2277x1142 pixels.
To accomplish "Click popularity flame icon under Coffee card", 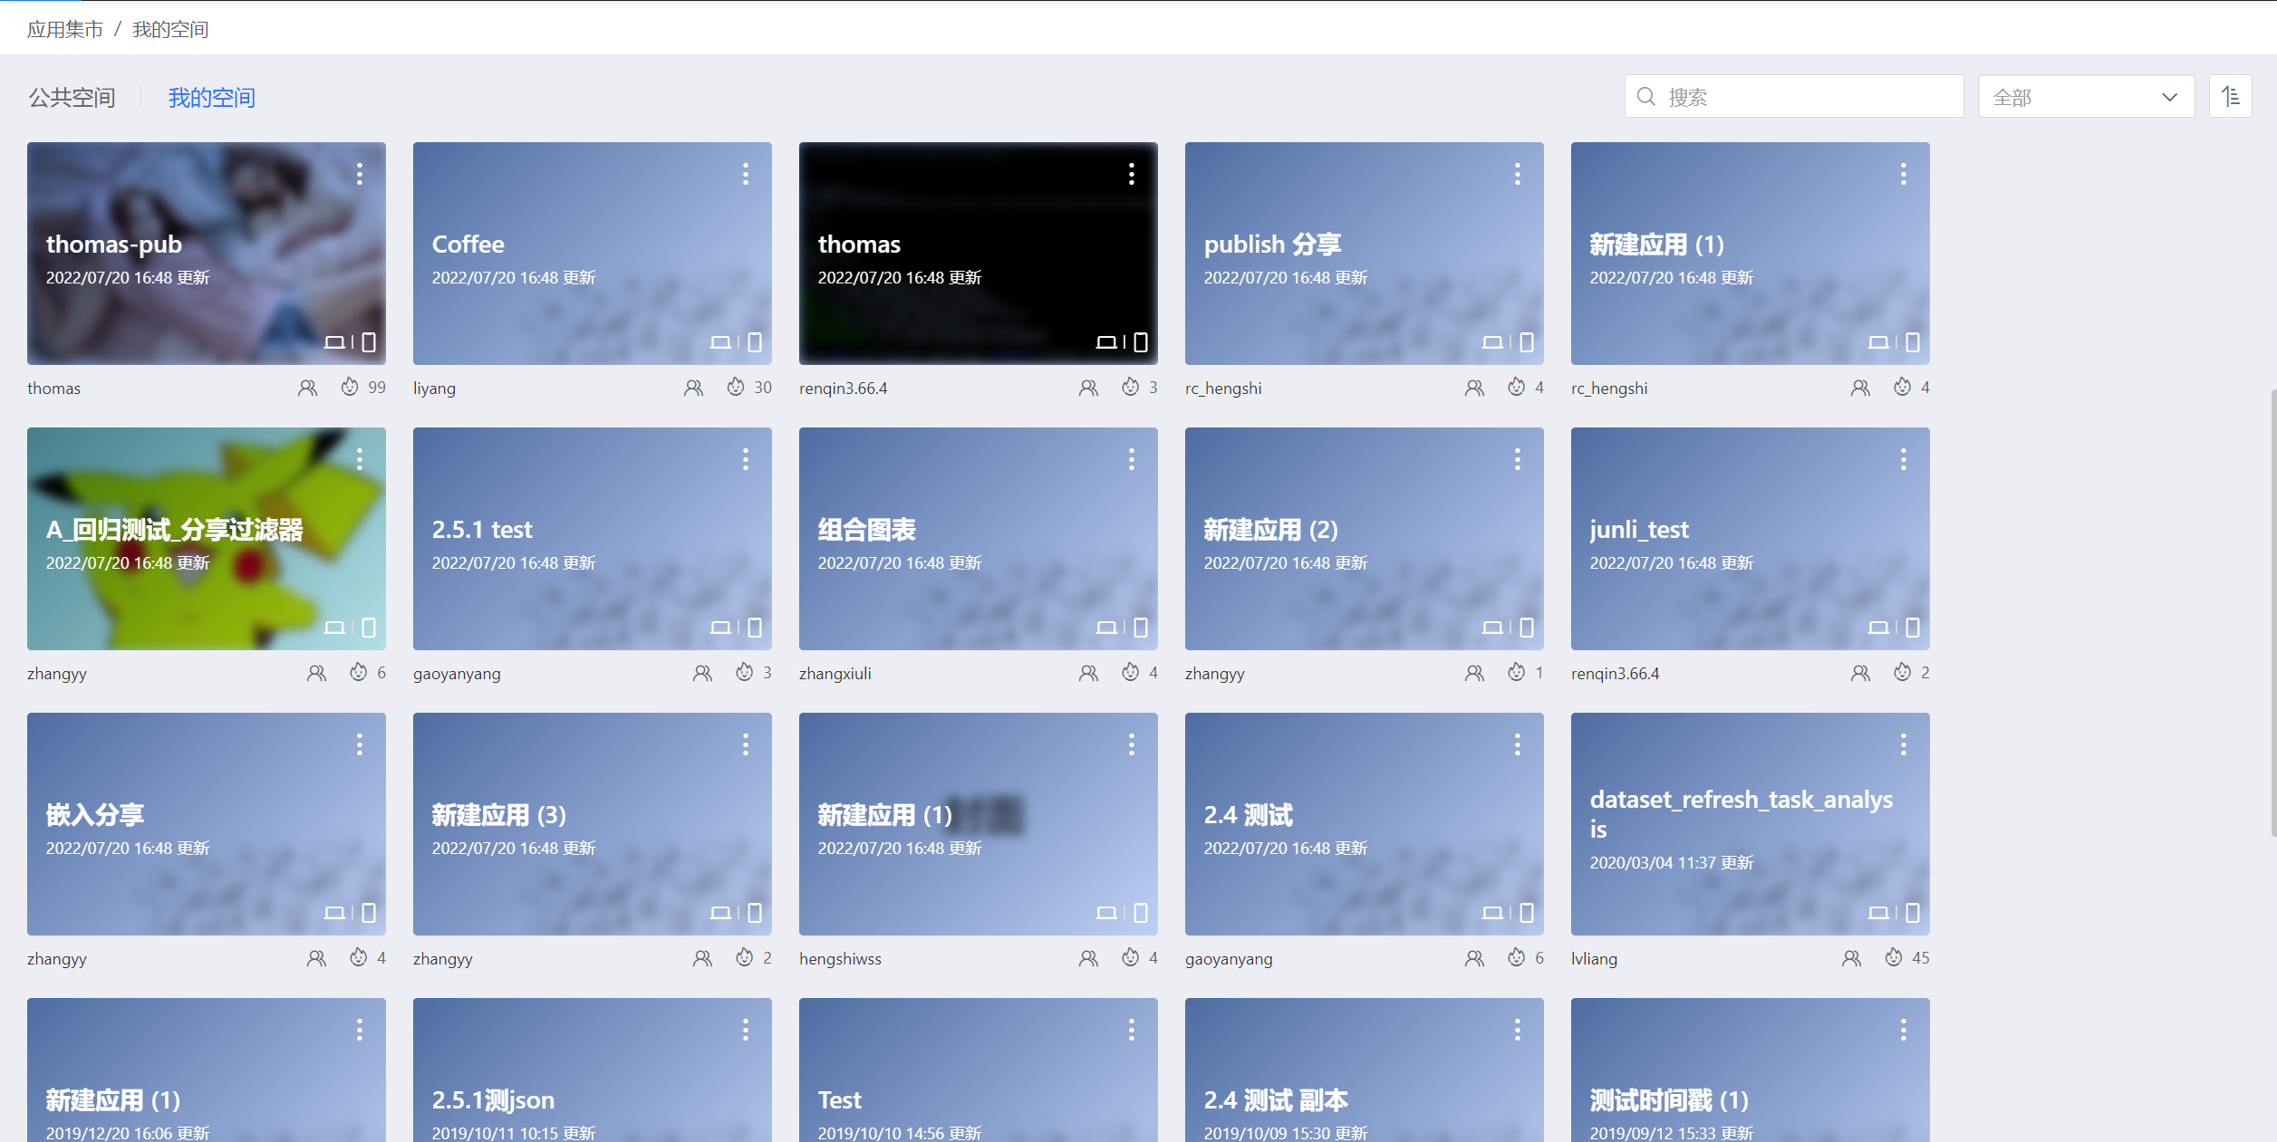I will click(735, 388).
